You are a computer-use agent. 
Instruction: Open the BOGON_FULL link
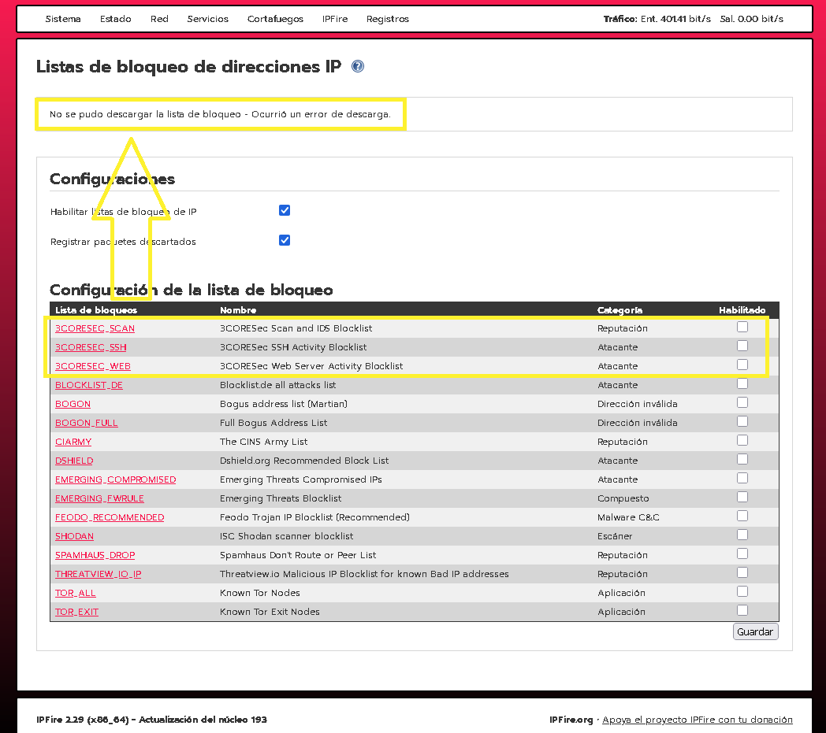[87, 423]
